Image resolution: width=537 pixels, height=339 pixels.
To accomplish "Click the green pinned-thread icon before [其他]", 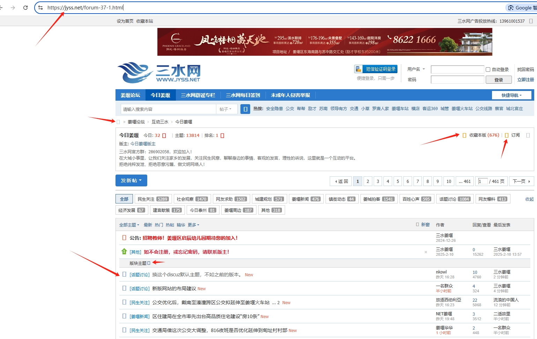I will [124, 251].
